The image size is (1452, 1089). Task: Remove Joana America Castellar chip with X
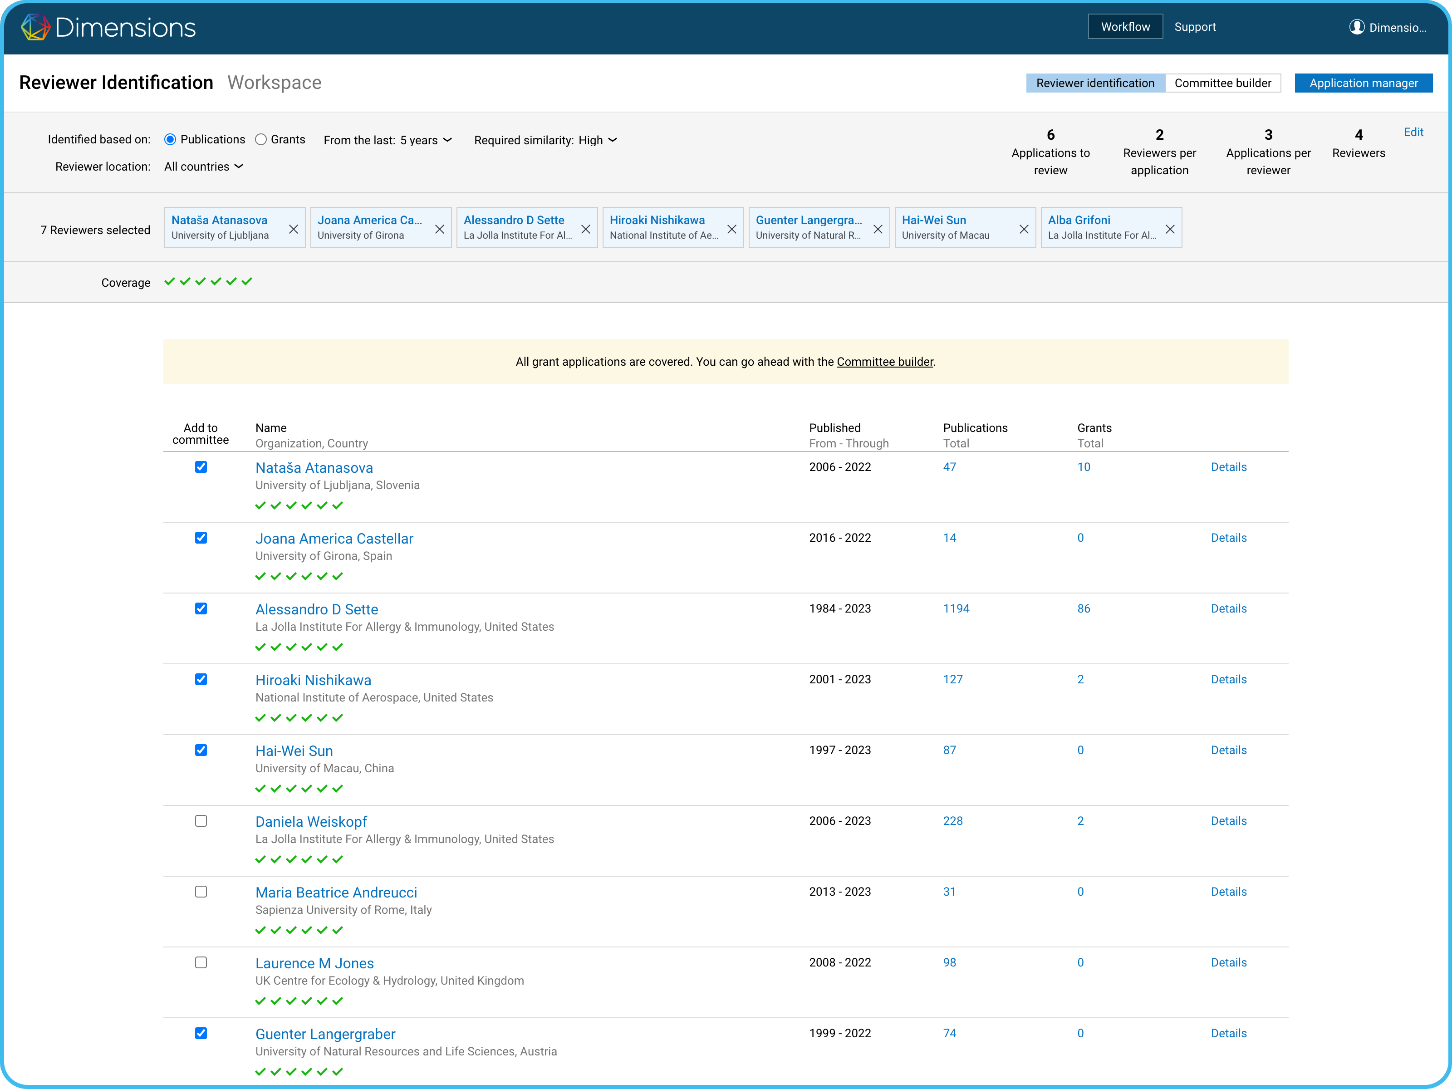click(440, 229)
